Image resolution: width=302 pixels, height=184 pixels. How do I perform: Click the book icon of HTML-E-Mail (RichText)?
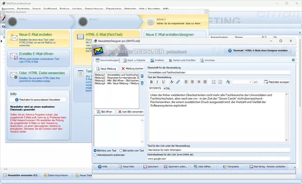click(x=81, y=37)
